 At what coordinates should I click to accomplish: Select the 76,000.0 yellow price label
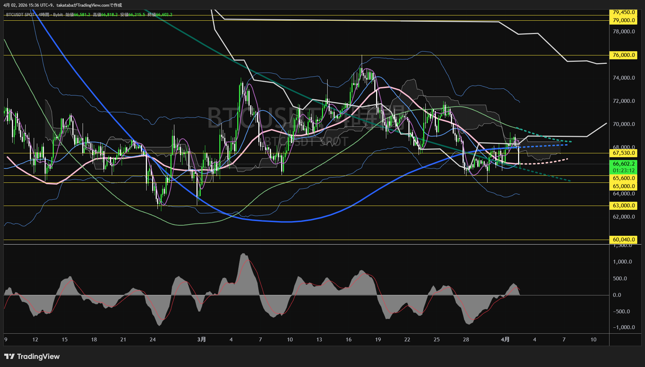coord(623,55)
